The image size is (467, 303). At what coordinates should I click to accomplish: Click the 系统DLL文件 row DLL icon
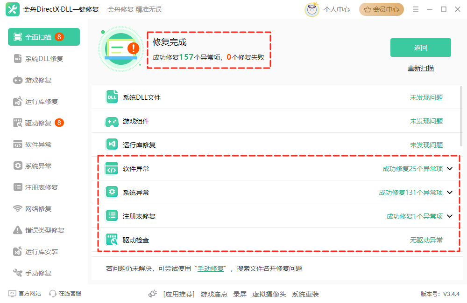[112, 97]
